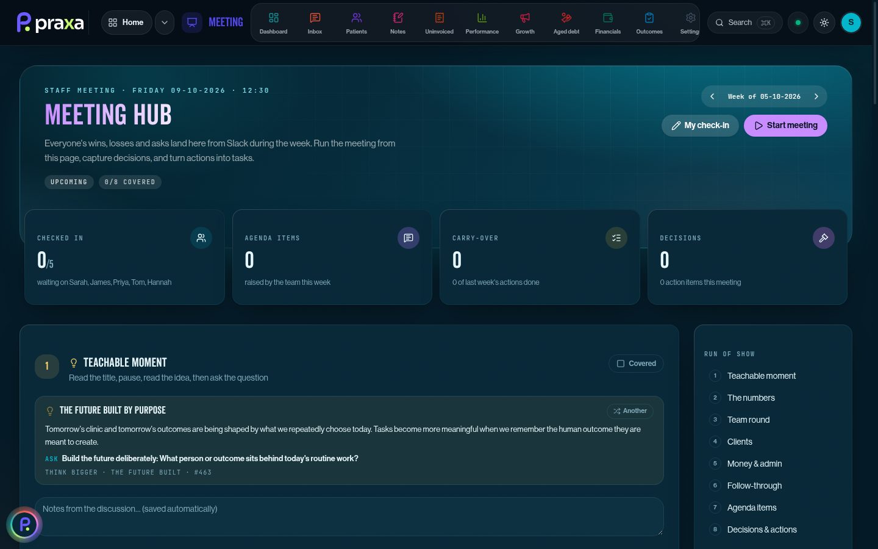Click the Agenda Items message icon

point(409,238)
